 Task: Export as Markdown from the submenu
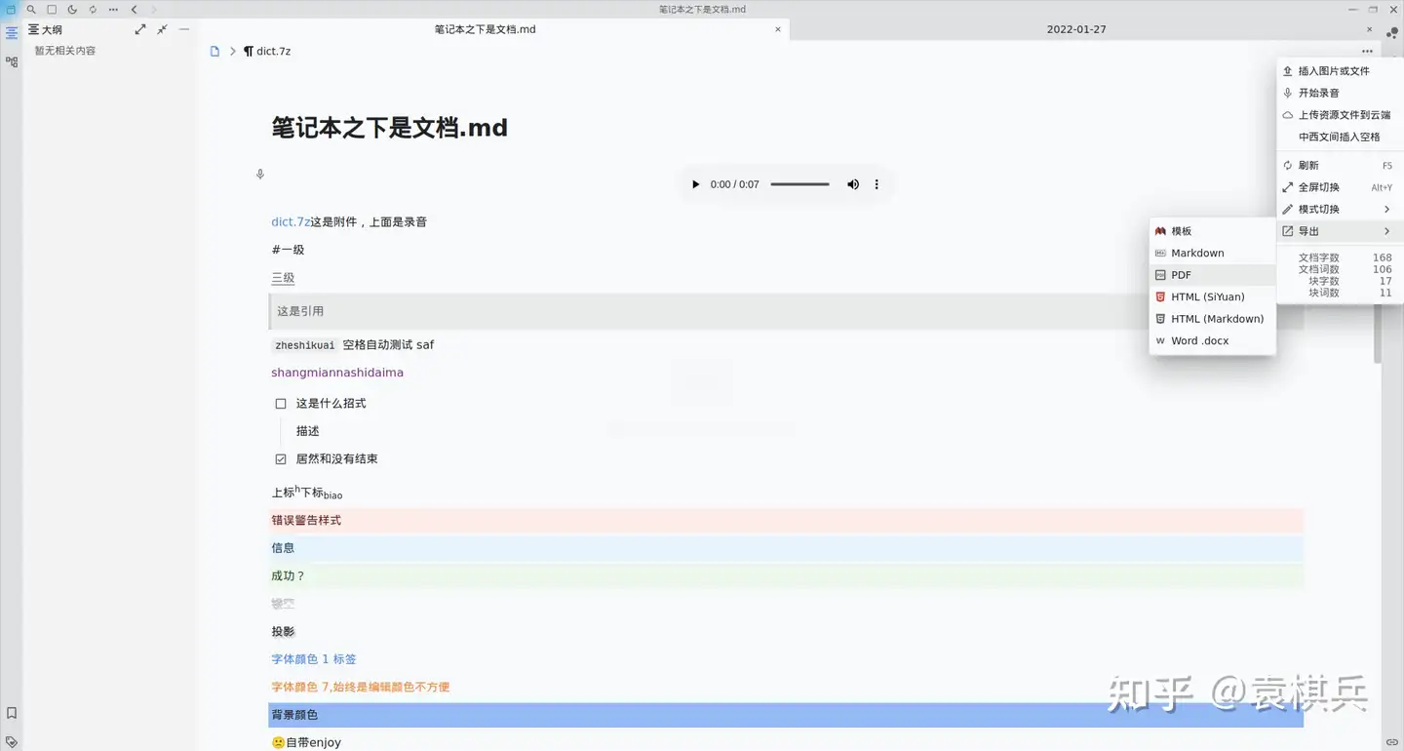(1213, 253)
